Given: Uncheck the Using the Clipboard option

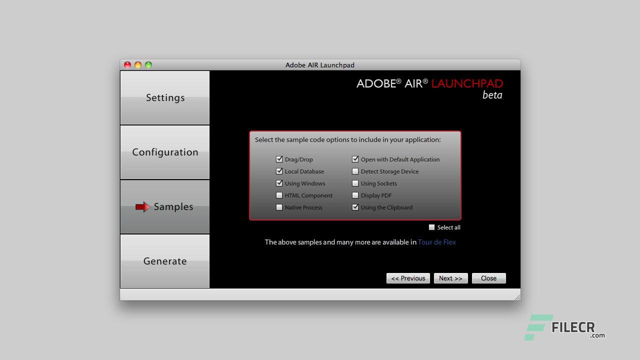Looking at the screenshot, I should (x=355, y=207).
